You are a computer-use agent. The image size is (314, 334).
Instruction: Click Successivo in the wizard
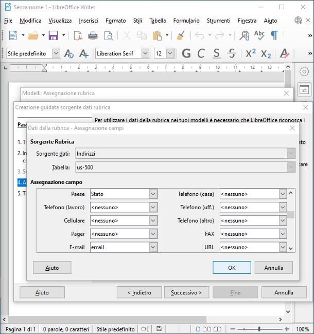pyautogui.click(x=186, y=292)
